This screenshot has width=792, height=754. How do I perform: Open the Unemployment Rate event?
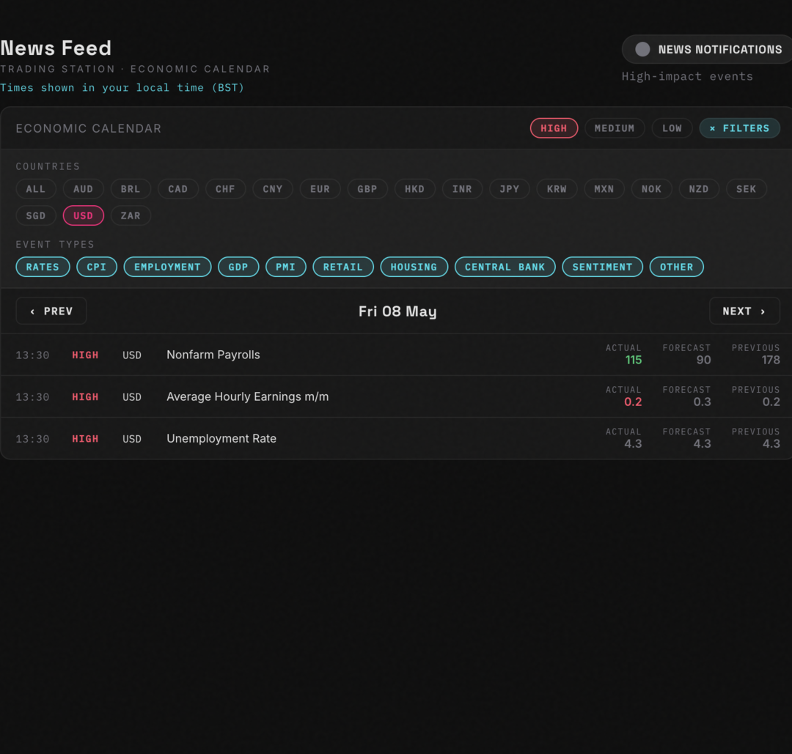click(x=397, y=439)
